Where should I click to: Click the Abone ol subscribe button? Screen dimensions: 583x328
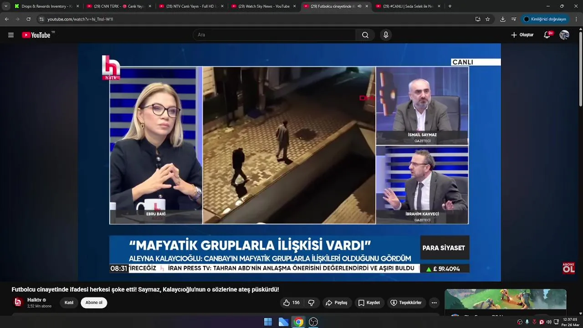94,303
